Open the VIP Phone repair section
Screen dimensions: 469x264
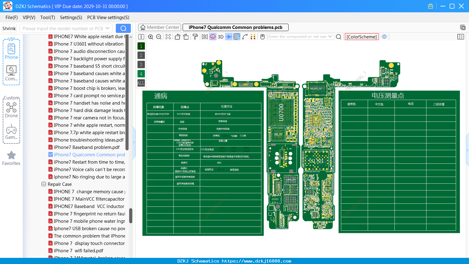click(11, 52)
